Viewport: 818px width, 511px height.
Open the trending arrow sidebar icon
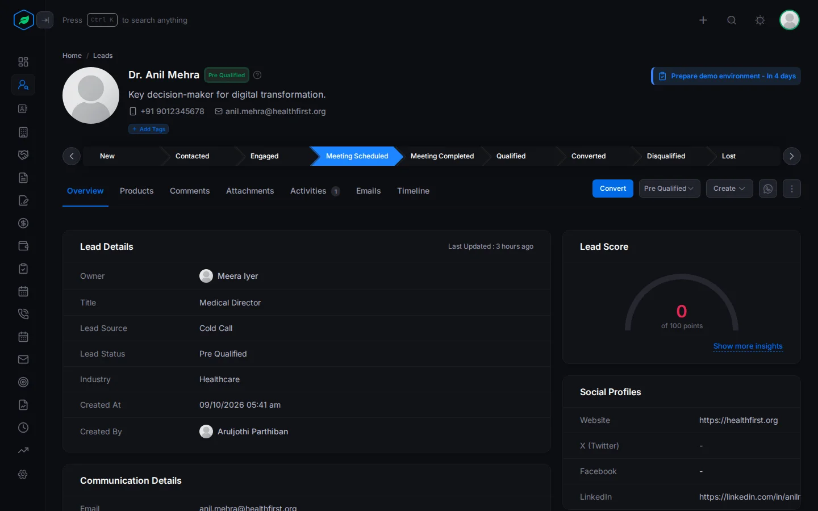(x=23, y=450)
